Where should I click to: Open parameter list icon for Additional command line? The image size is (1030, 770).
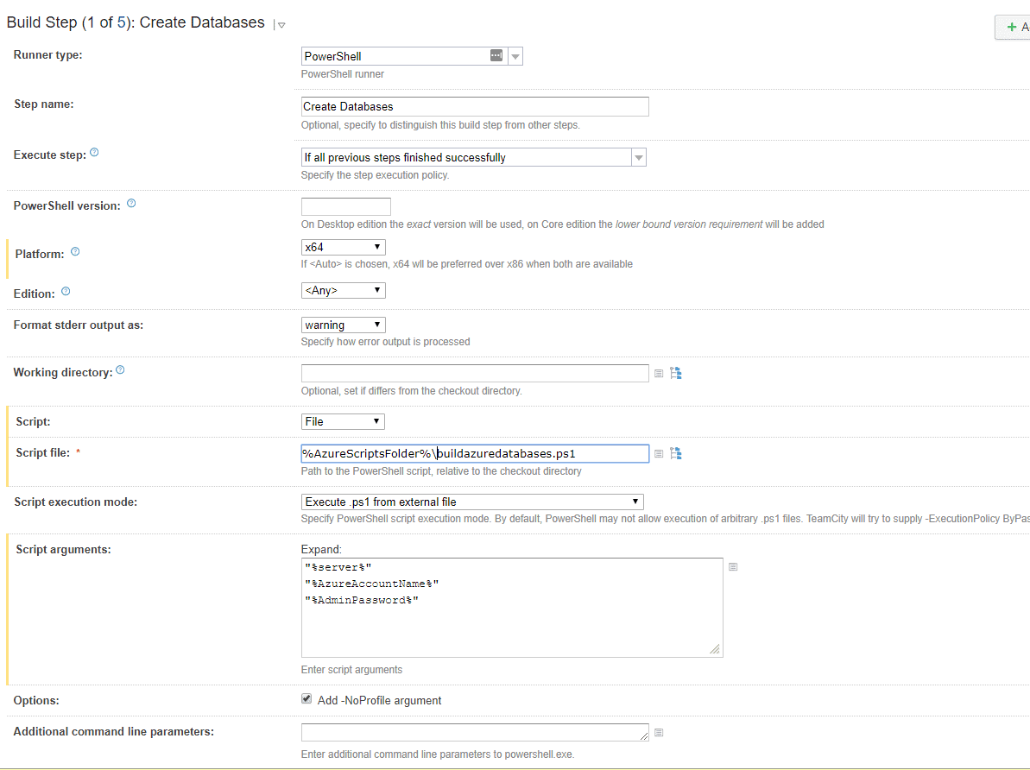click(659, 733)
